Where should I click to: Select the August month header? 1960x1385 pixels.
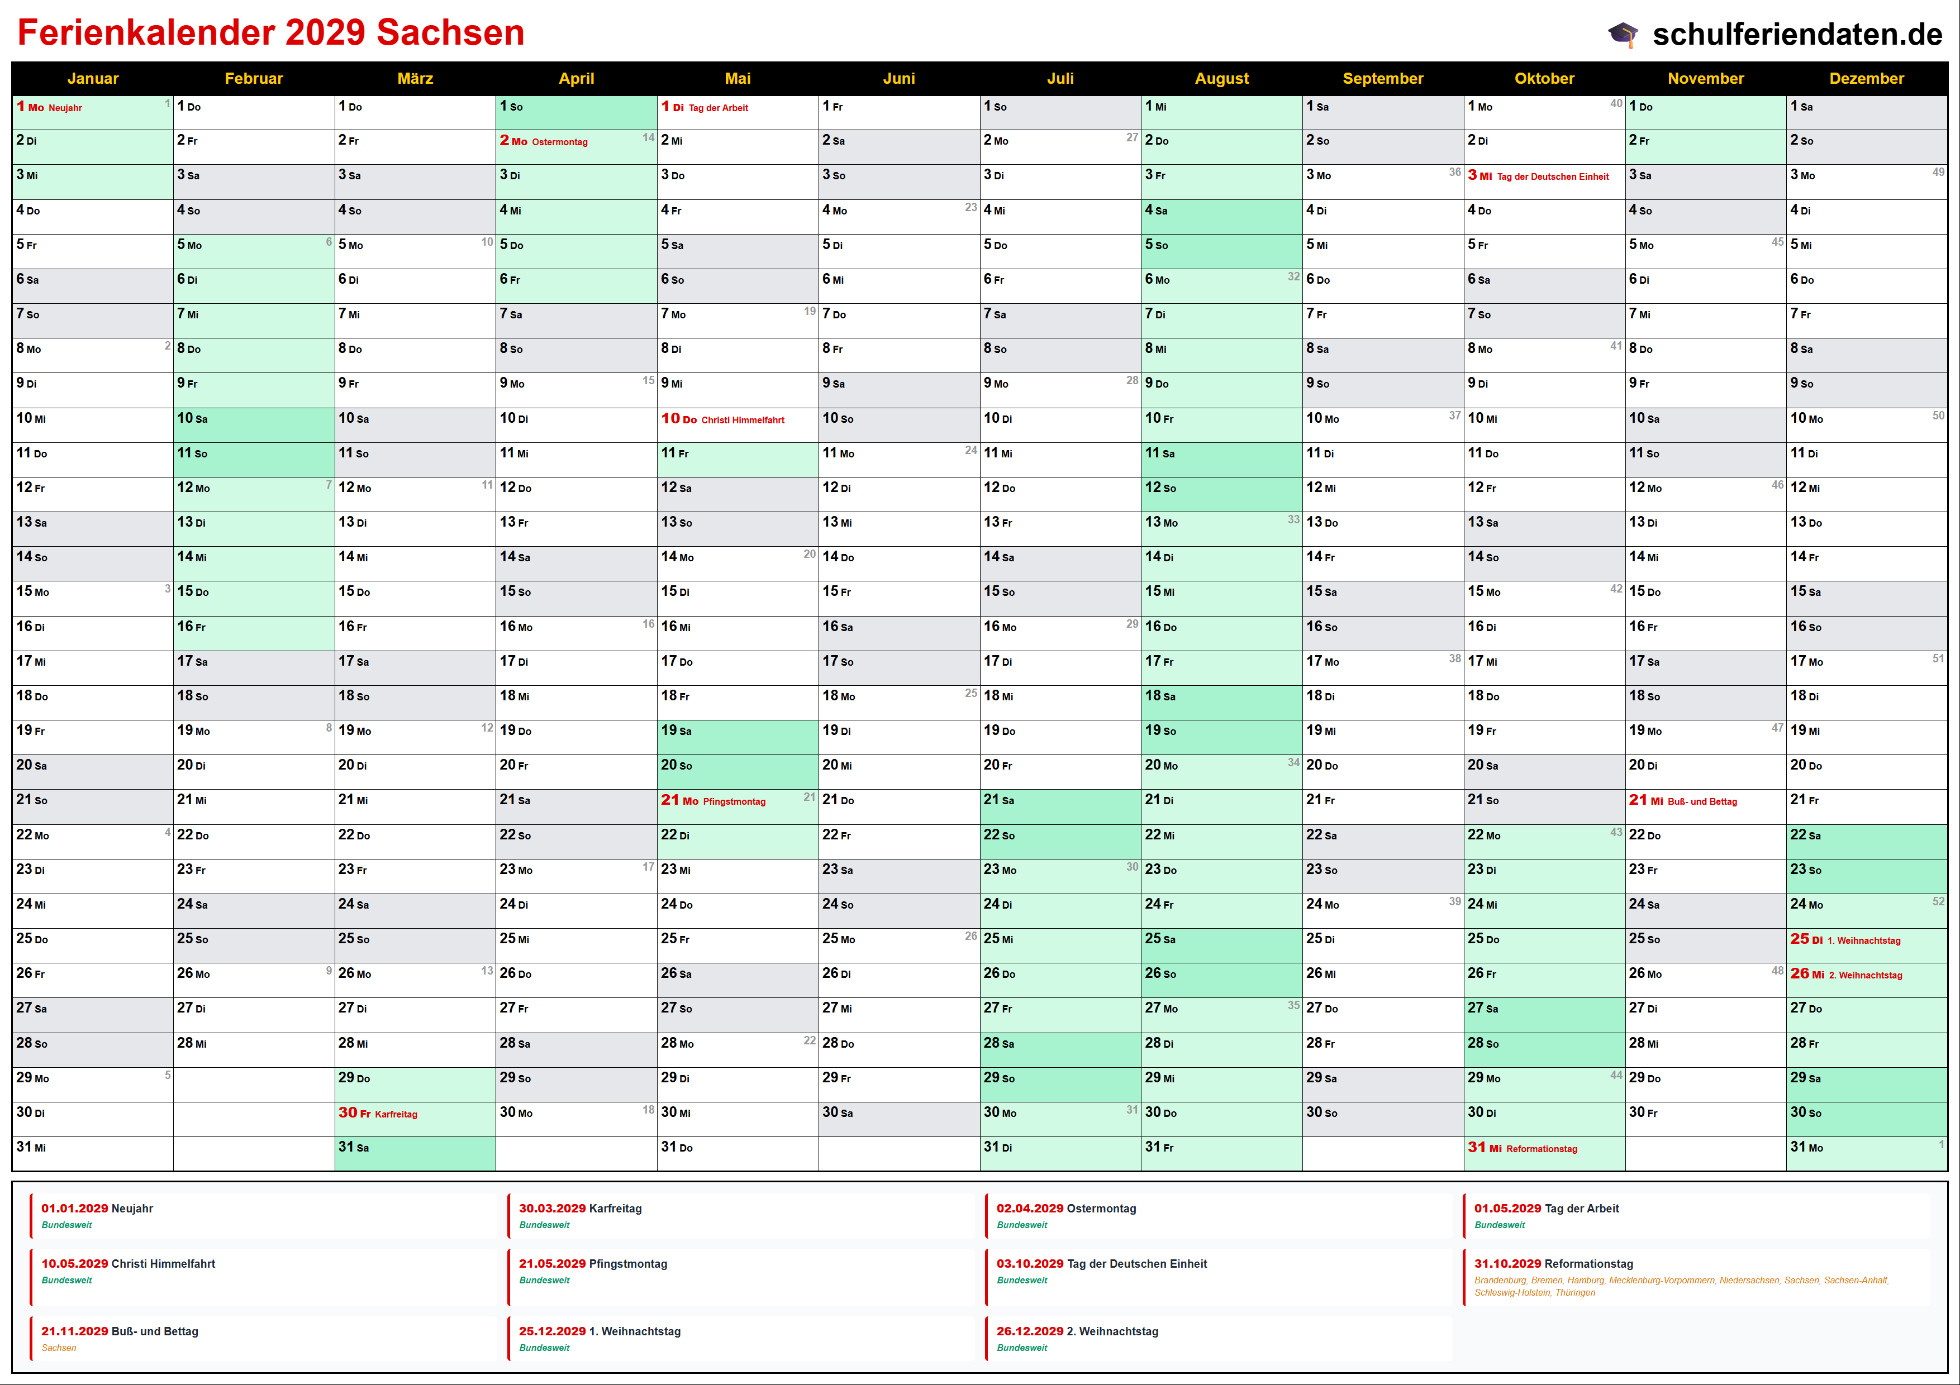1221,79
